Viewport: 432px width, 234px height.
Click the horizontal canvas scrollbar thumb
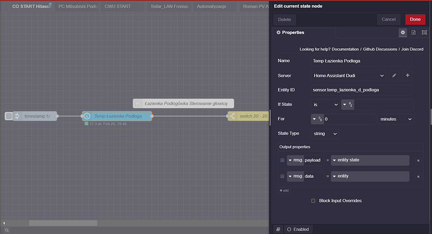click(63, 223)
